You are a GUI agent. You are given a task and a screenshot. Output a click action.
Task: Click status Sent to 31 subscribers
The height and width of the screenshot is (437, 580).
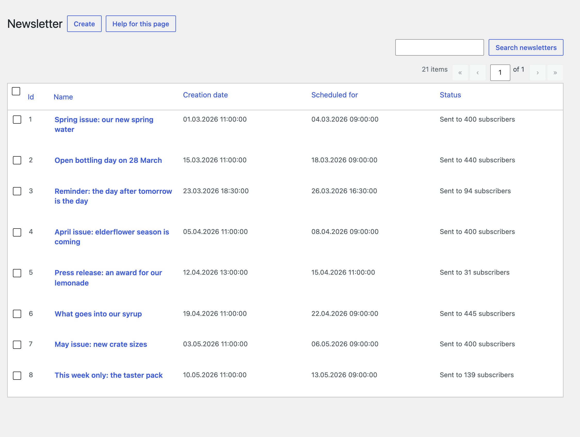pyautogui.click(x=474, y=273)
